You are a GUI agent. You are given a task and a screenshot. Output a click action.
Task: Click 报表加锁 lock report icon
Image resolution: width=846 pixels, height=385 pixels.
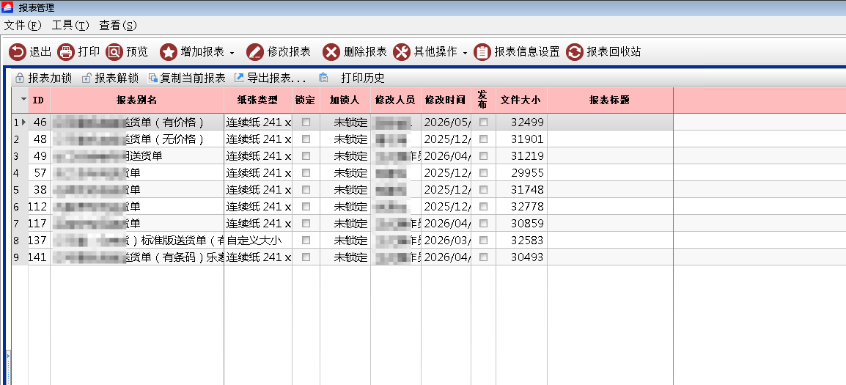pos(20,78)
